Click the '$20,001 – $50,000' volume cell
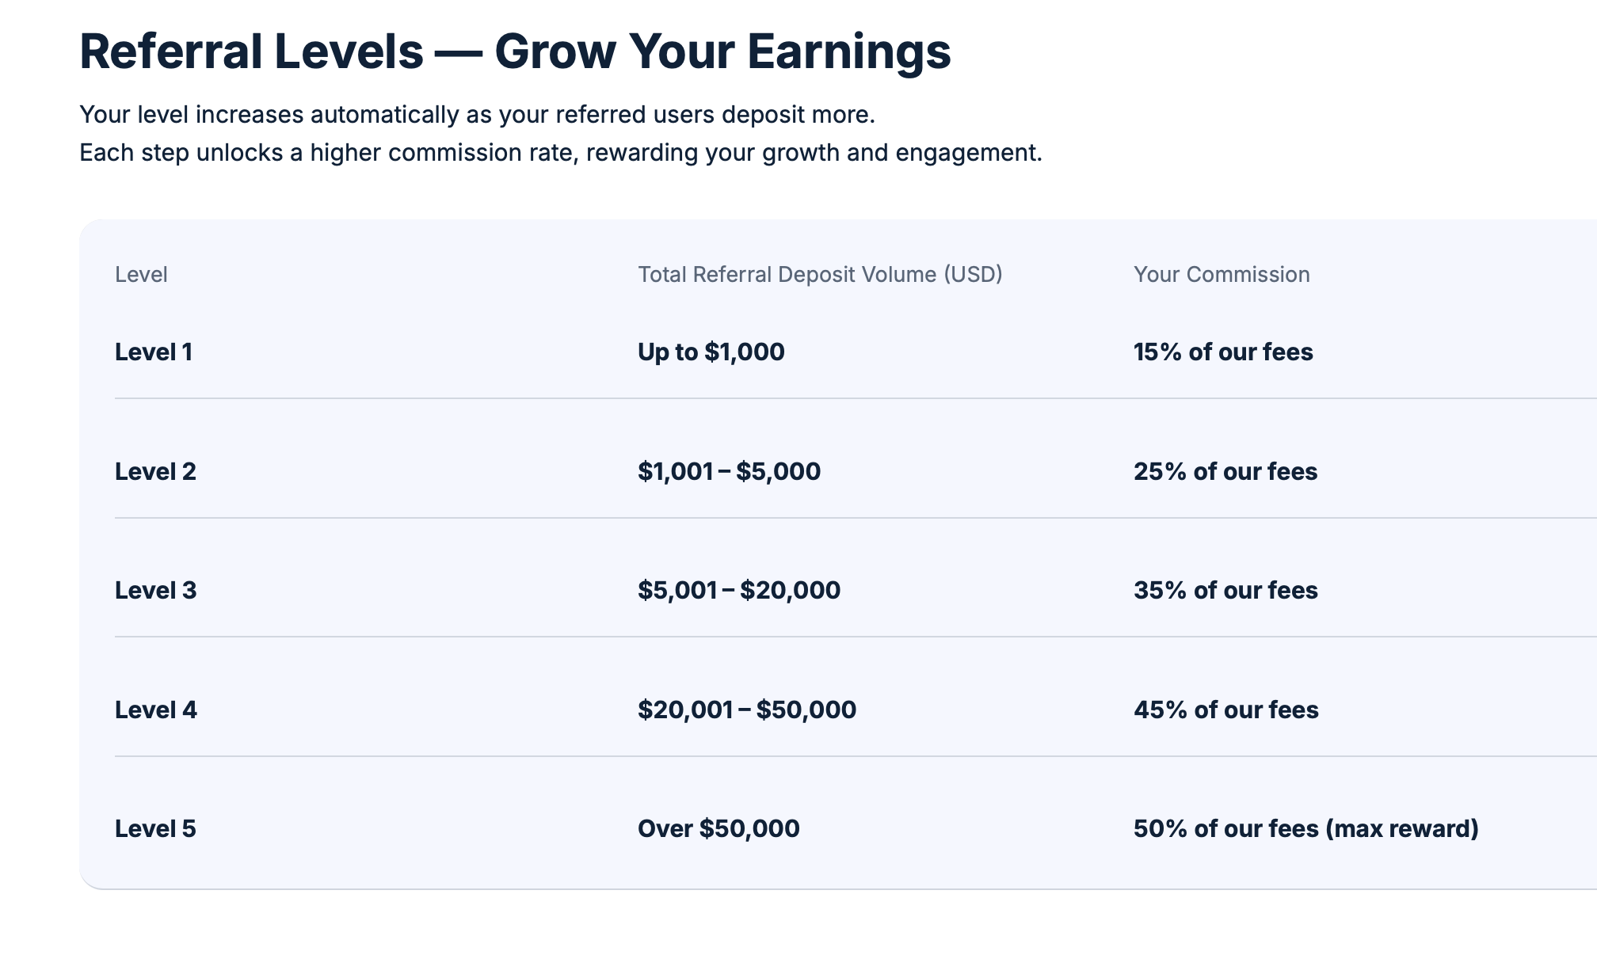 pos(747,710)
